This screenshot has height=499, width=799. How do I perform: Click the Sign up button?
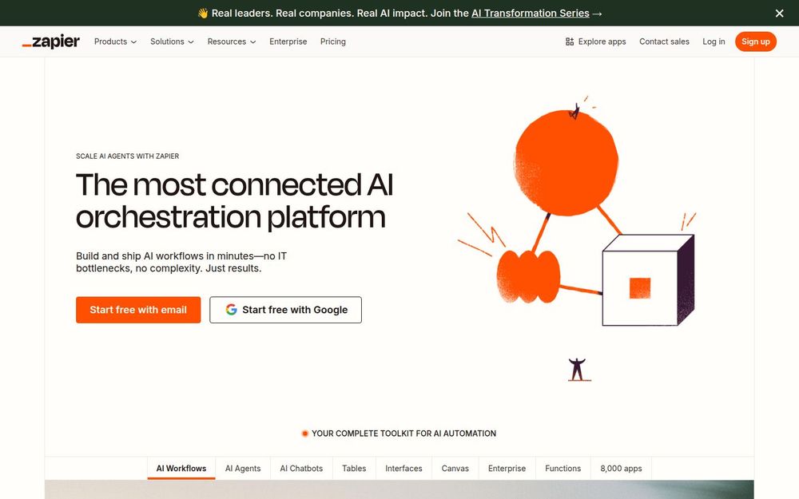pos(755,41)
